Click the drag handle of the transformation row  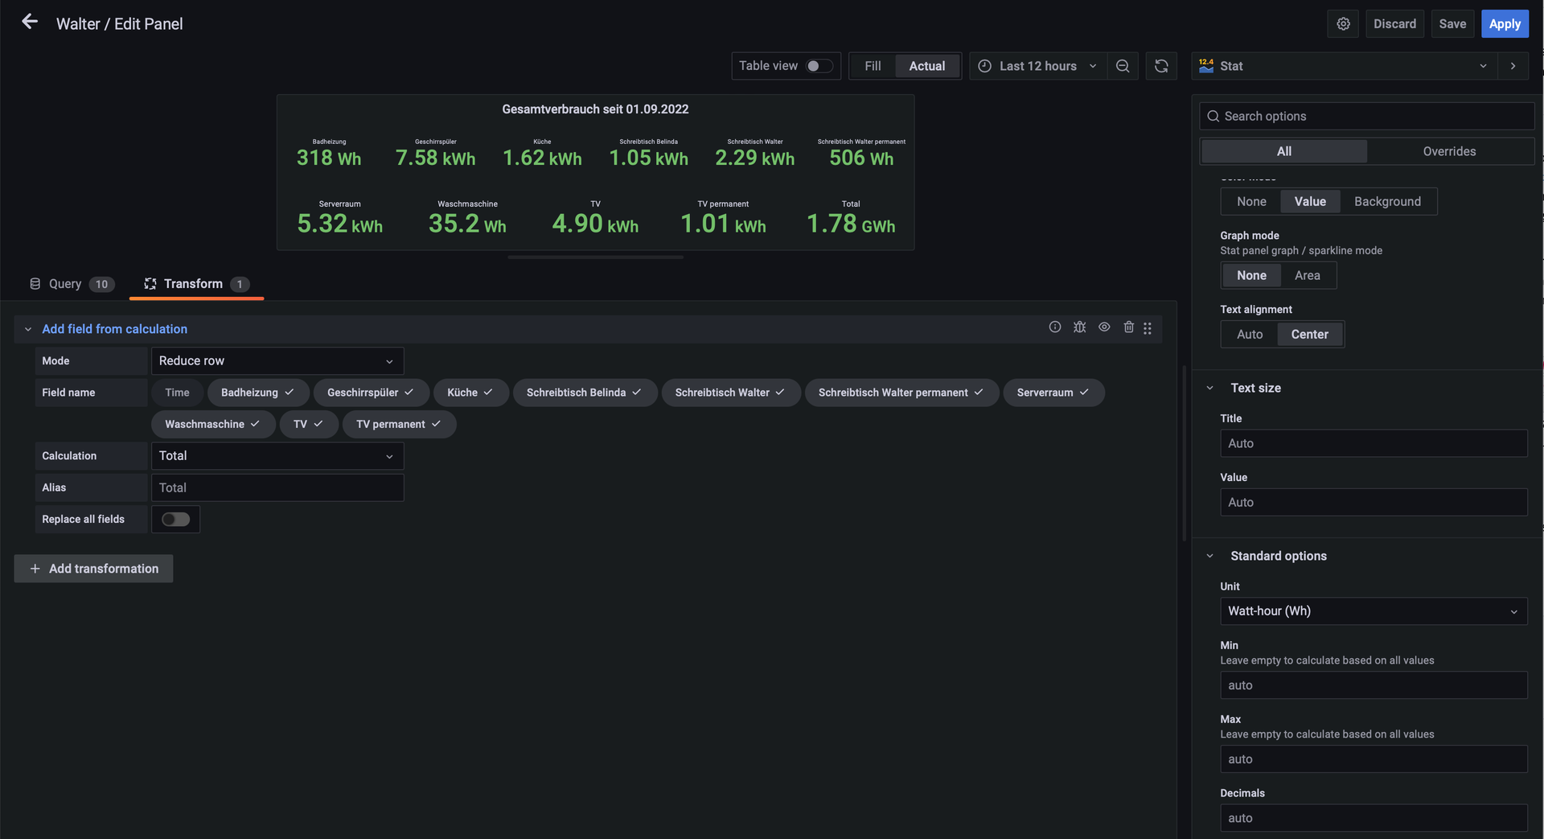coord(1148,328)
